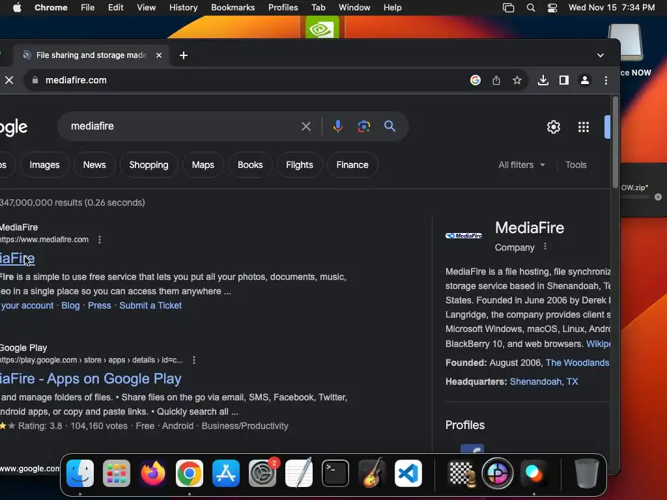Click the page vertical scrollbar
667x500 pixels.
pos(615,143)
